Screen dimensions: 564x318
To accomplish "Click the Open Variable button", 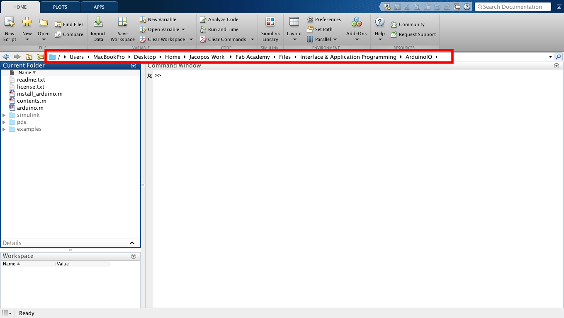I will tap(159, 29).
